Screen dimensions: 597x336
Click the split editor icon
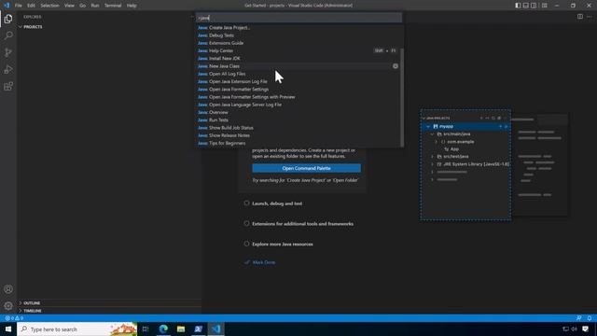pos(580,17)
